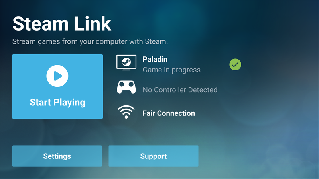Click the Steam logo inside the monitor

coord(126,62)
